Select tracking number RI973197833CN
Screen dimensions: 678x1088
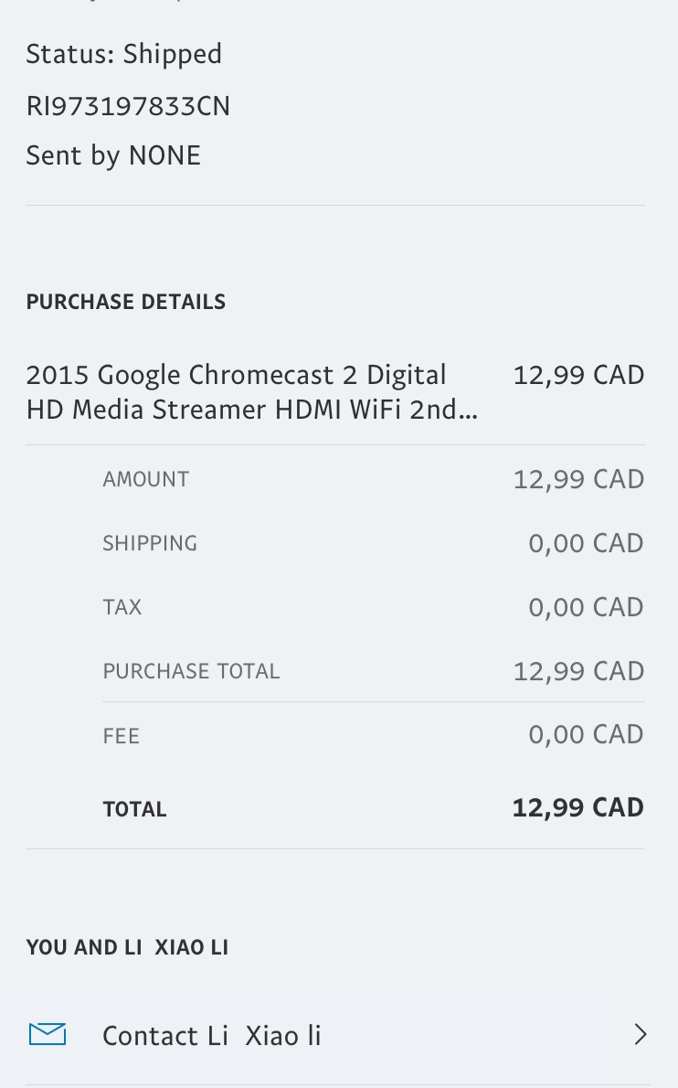tap(128, 107)
